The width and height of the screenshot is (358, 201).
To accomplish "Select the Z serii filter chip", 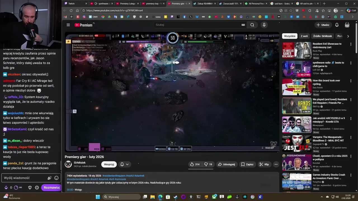I will coord(304,36).
